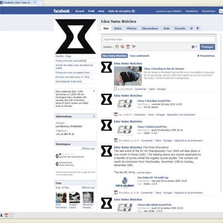Click Partager under Dubai Grand Prix post
The height and width of the screenshot is (223, 223).
click(167, 140)
